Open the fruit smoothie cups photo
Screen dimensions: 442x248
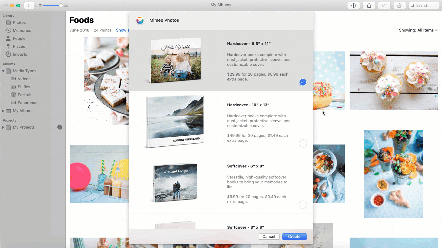pos(394,174)
